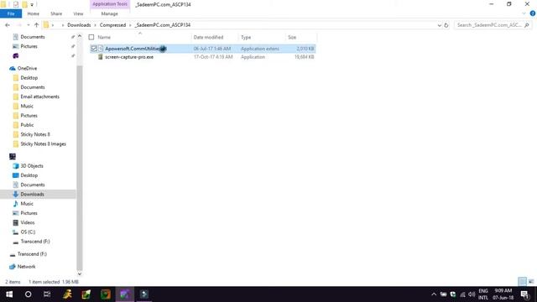Click the network signal tray icon
This screenshot has height=302, width=537.
click(x=462, y=294)
